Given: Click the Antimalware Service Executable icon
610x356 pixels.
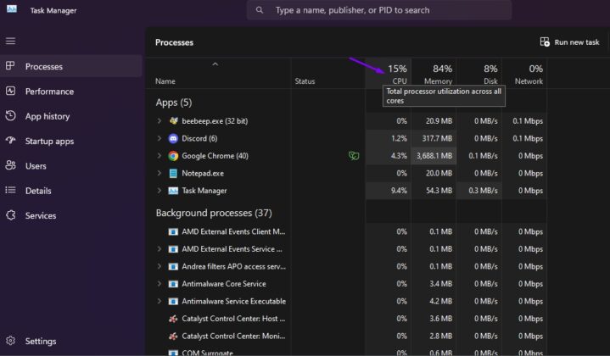Looking at the screenshot, I should [173, 301].
